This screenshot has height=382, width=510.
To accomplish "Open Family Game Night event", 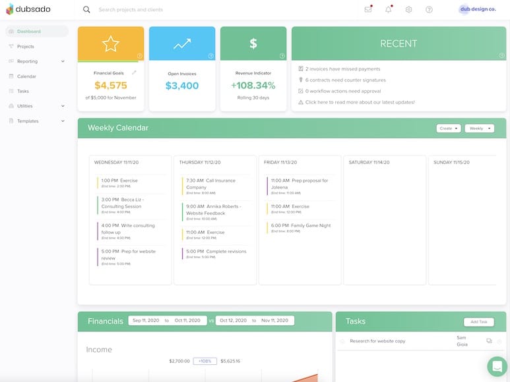I will [300, 228].
